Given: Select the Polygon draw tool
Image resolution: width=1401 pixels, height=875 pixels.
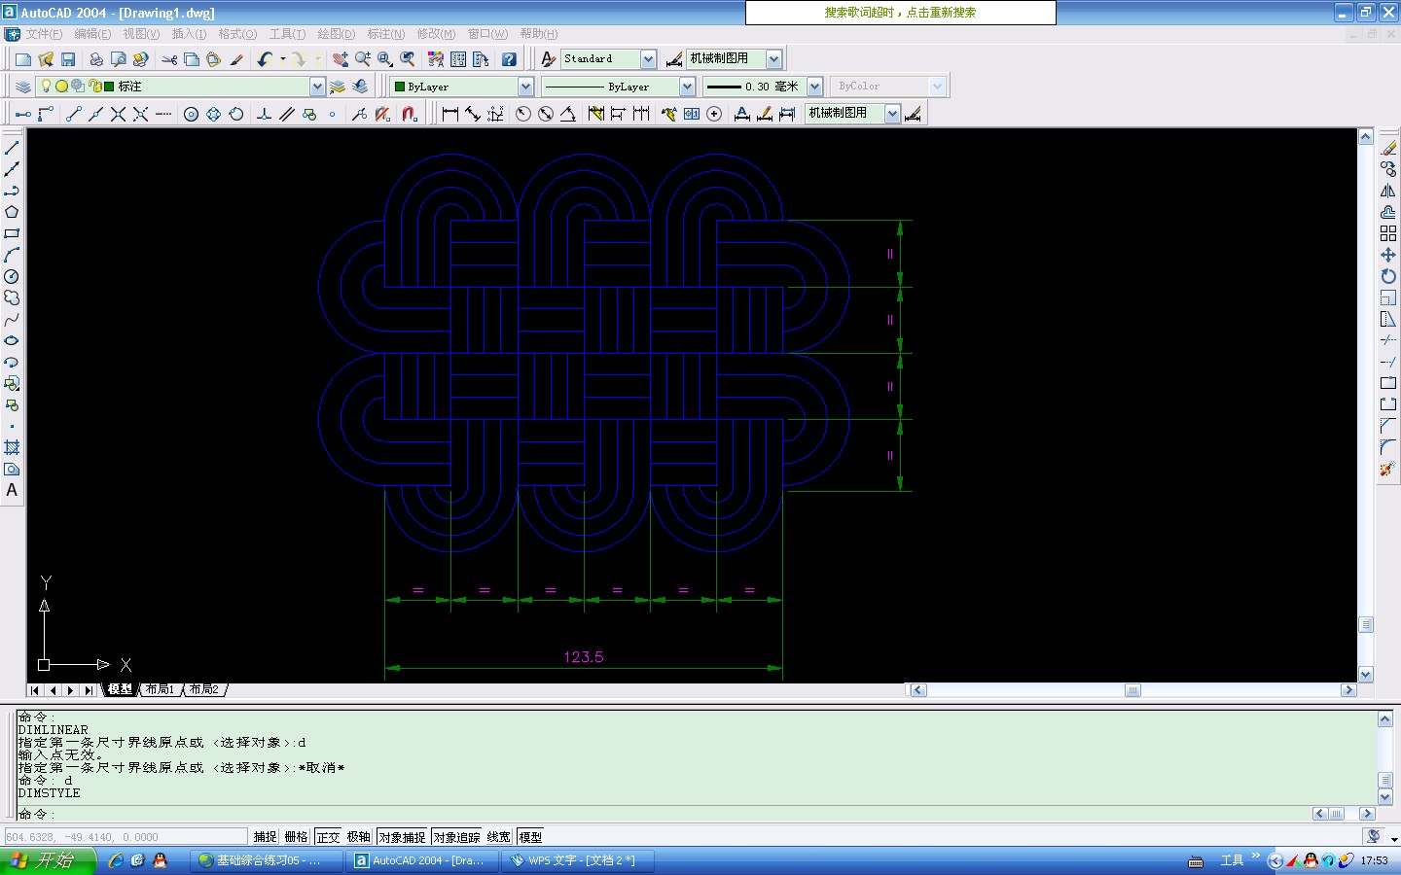Looking at the screenshot, I should click(x=12, y=212).
